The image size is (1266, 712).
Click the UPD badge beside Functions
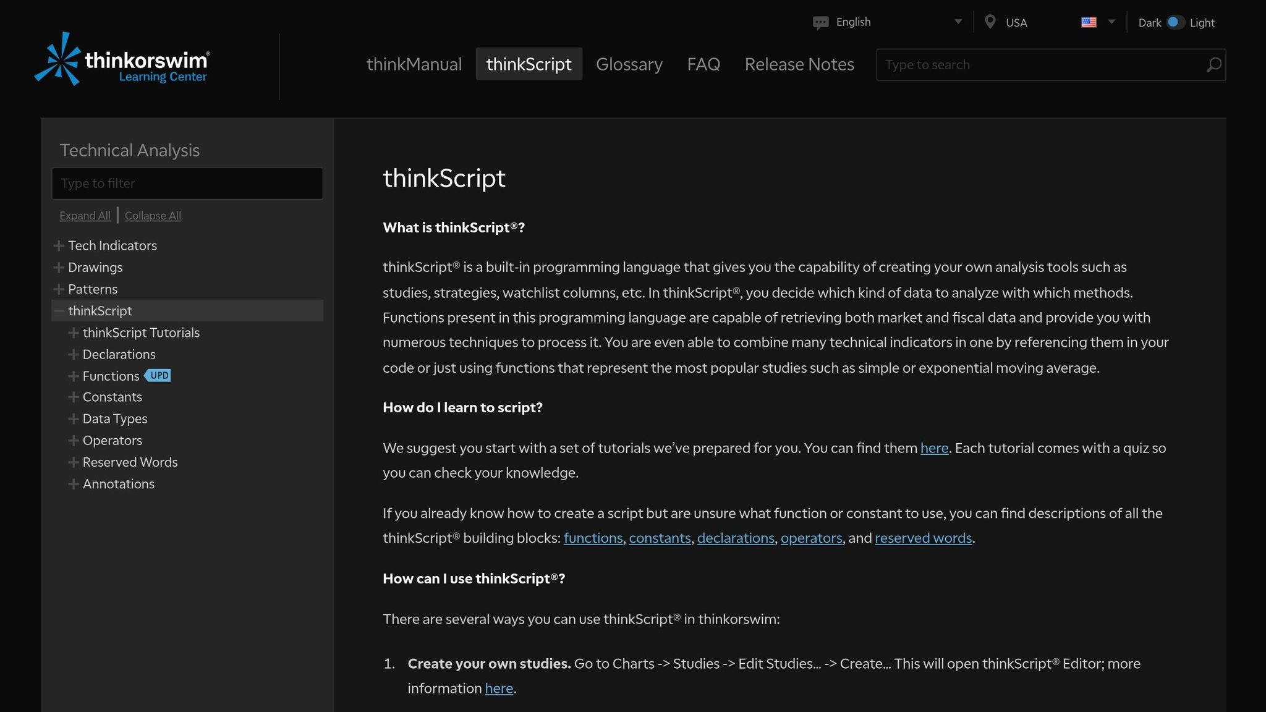(x=158, y=375)
